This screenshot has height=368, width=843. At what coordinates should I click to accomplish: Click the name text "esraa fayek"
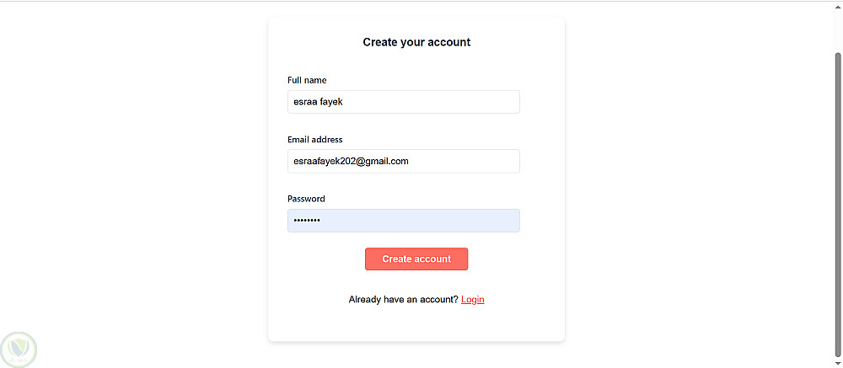[x=318, y=102]
